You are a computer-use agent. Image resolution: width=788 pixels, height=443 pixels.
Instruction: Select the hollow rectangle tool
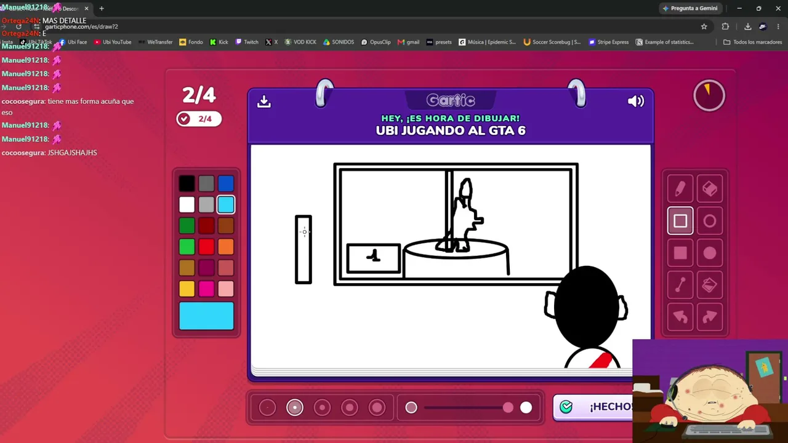click(x=680, y=221)
